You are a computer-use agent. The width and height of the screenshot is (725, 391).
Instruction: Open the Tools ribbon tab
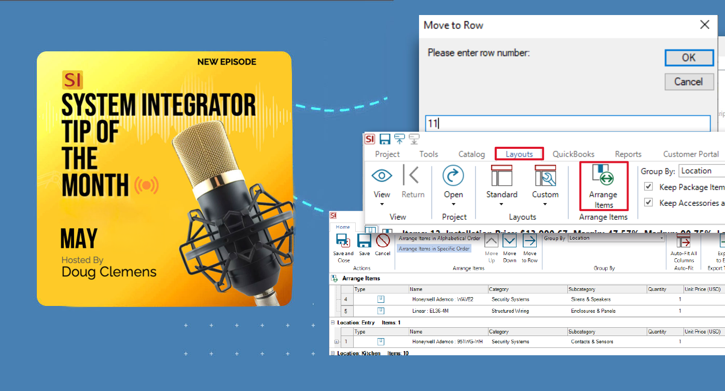(x=429, y=154)
